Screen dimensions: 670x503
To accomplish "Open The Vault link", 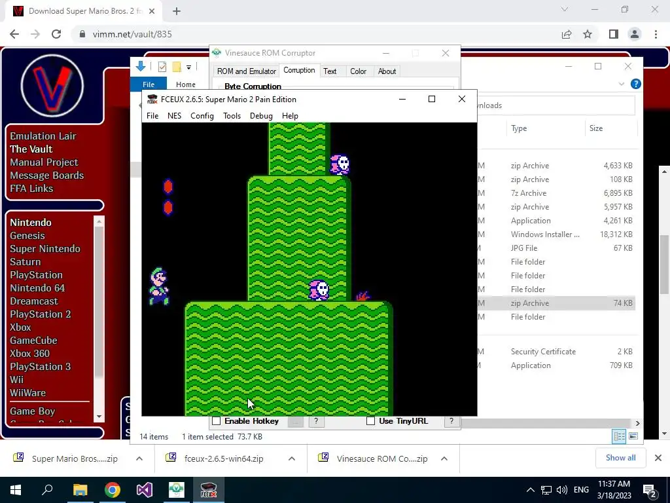I will (x=31, y=149).
